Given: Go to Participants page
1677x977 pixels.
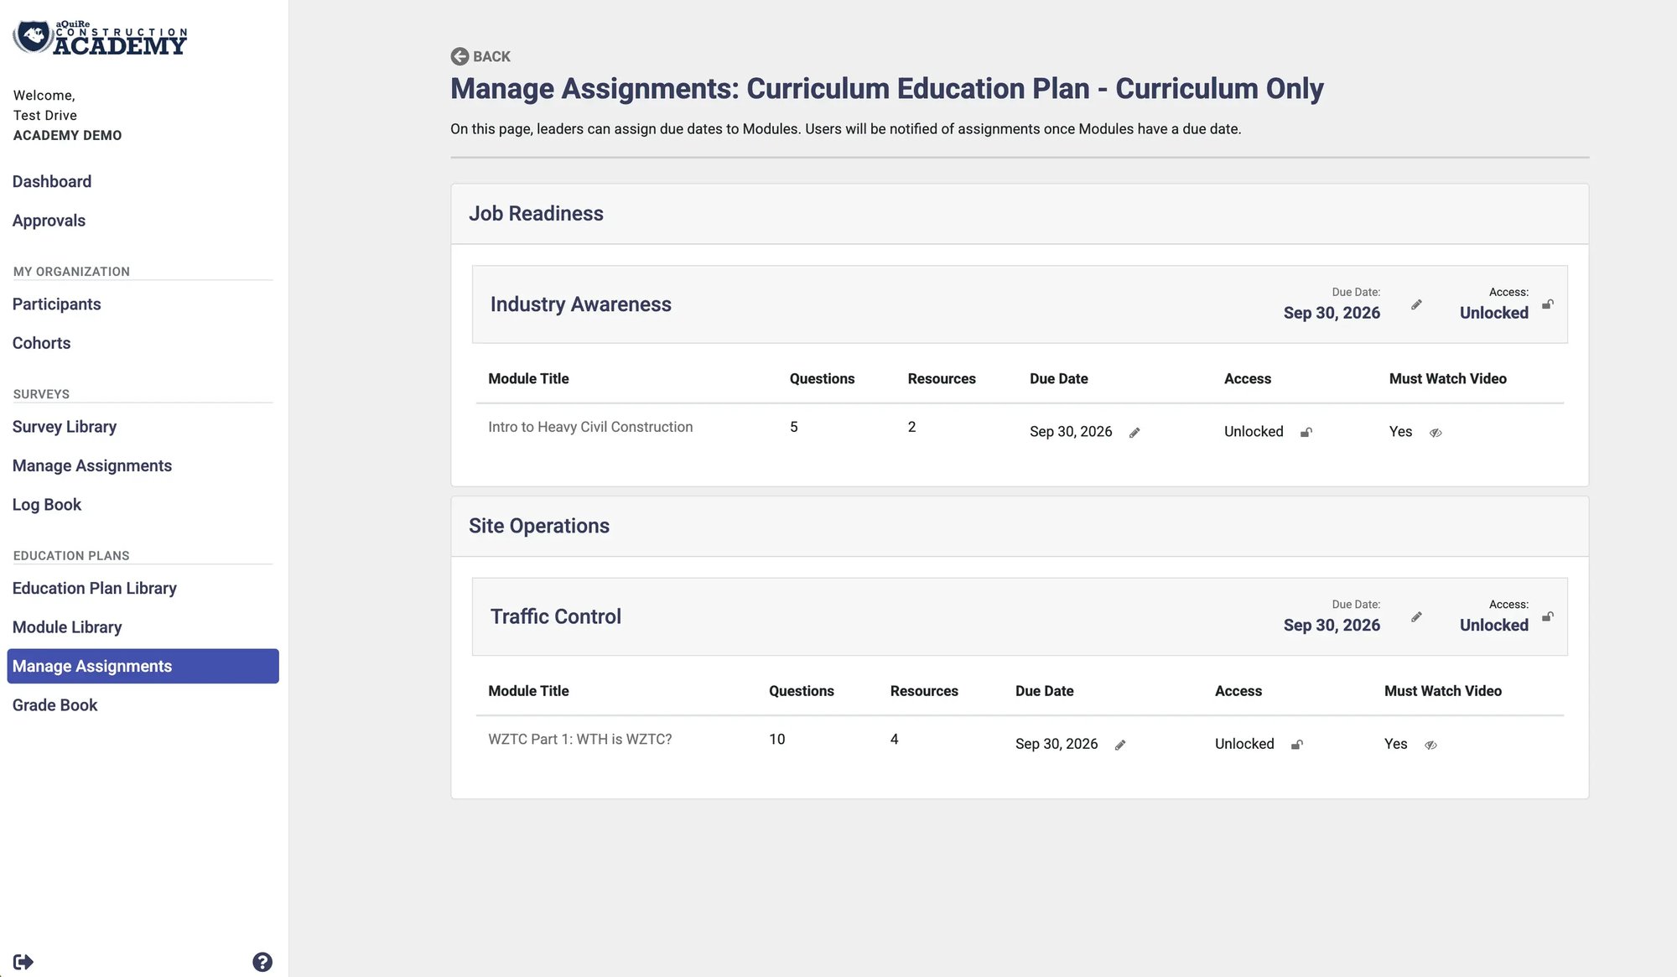Looking at the screenshot, I should [x=56, y=304].
